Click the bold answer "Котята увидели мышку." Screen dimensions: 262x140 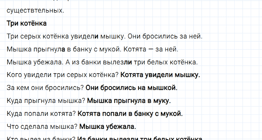(160, 75)
